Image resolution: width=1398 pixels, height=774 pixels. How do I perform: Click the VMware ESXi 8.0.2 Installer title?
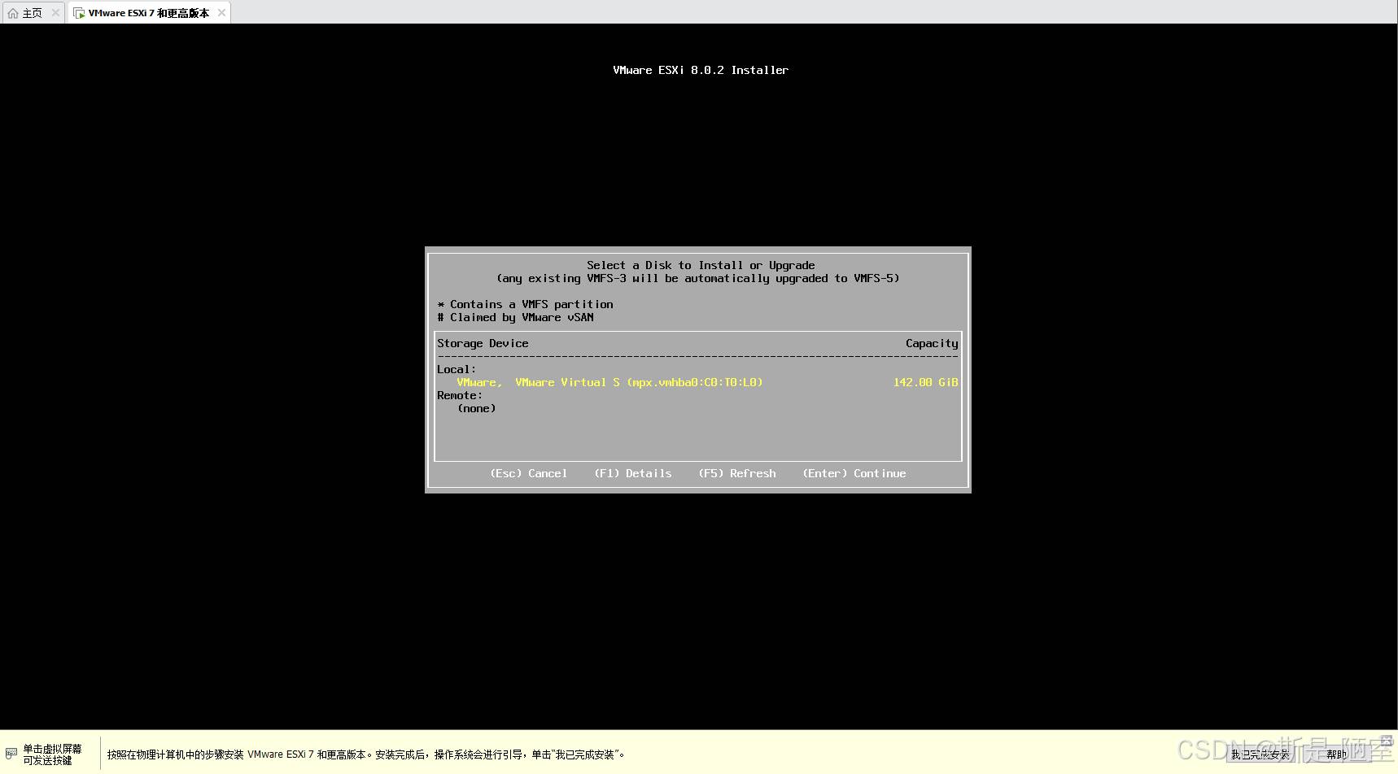pos(700,70)
